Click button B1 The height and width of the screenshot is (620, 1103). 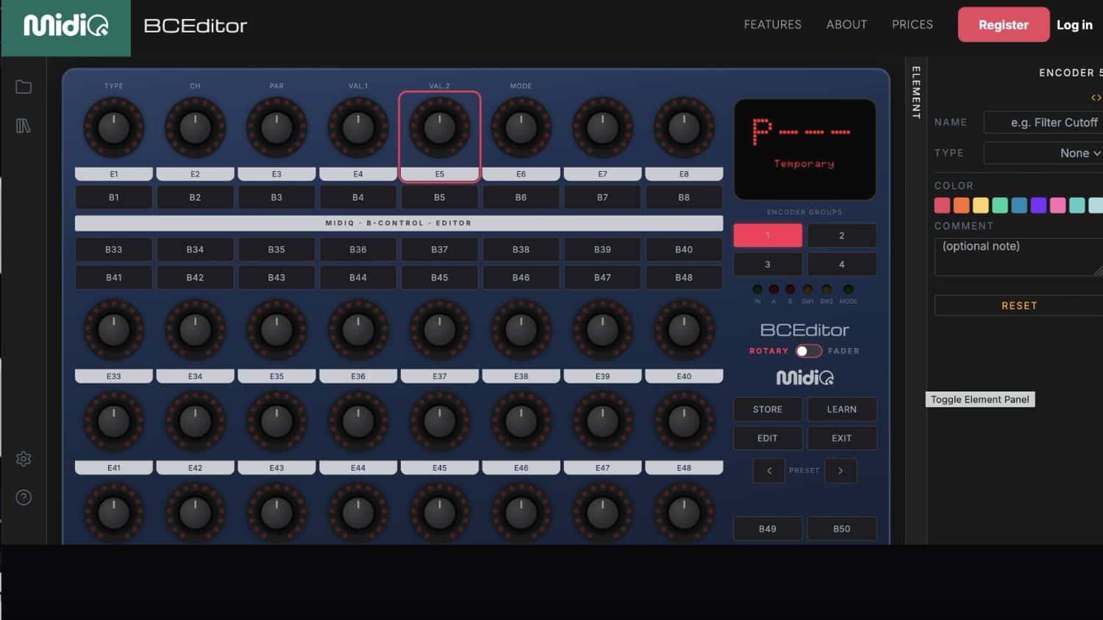(114, 198)
